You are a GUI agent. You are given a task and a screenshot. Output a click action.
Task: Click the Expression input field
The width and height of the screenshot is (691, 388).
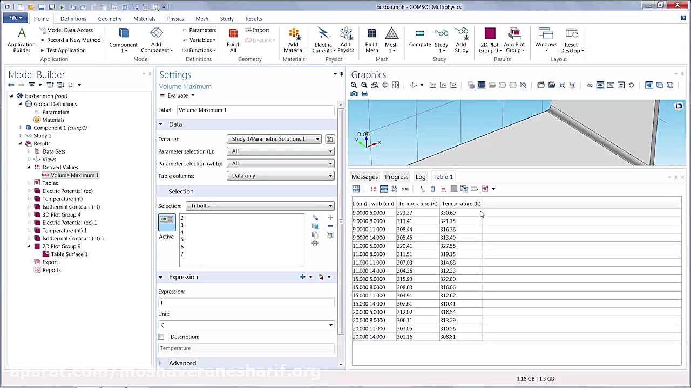pos(246,303)
